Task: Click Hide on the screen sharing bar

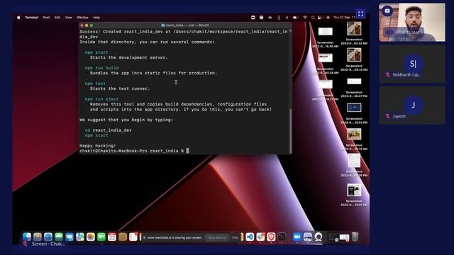Action: pos(235,238)
